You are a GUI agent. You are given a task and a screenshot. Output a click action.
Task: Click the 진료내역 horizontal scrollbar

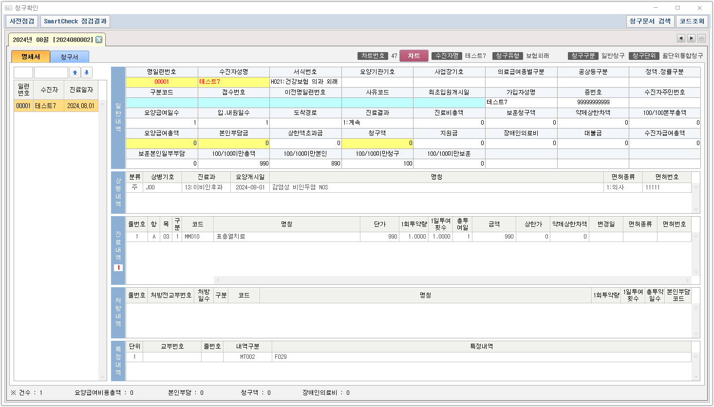point(453,280)
